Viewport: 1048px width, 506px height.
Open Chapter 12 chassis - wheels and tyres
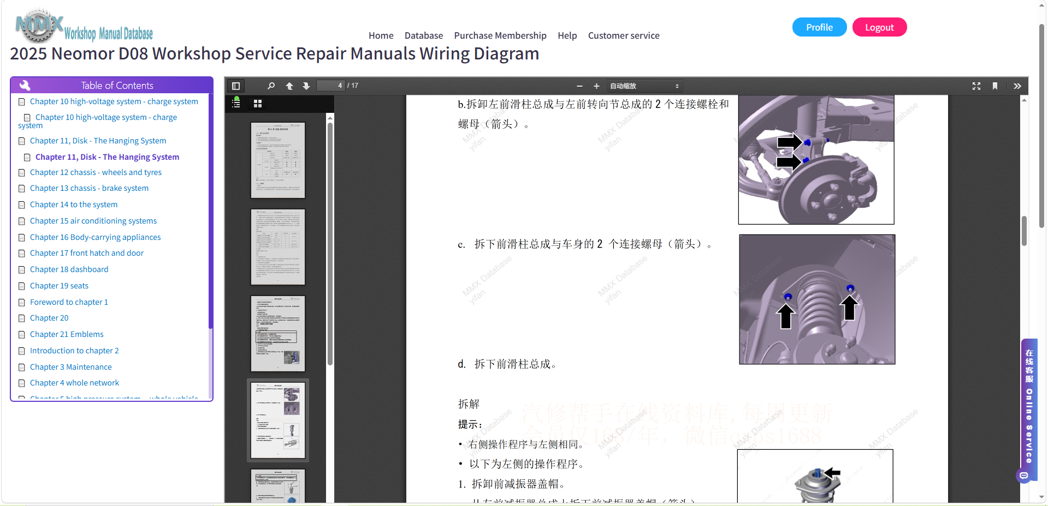point(96,172)
